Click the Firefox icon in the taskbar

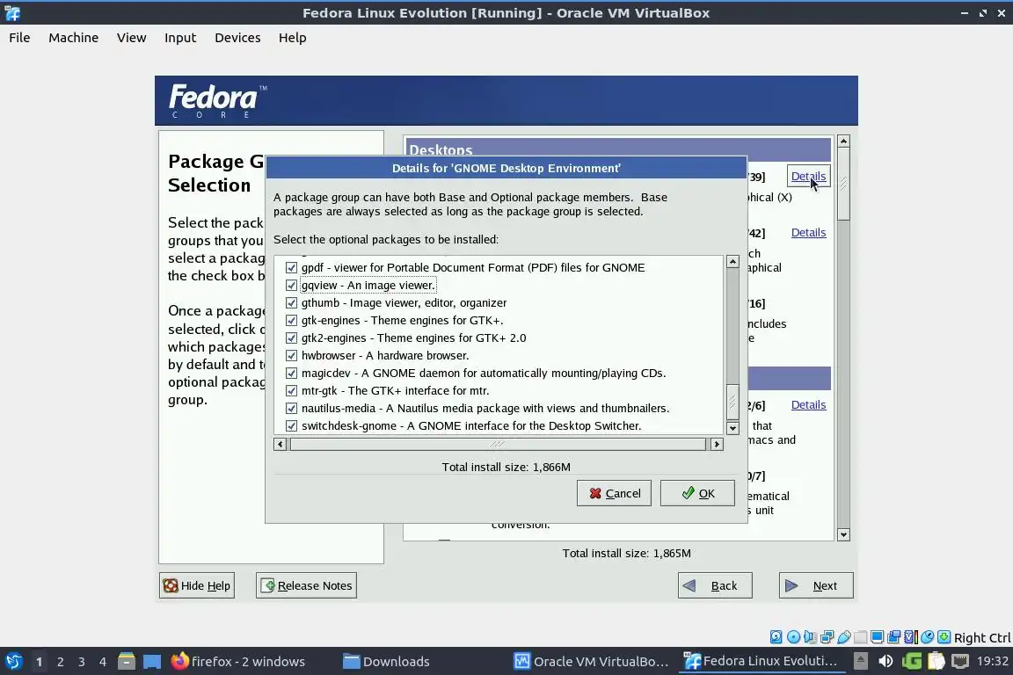(x=179, y=661)
